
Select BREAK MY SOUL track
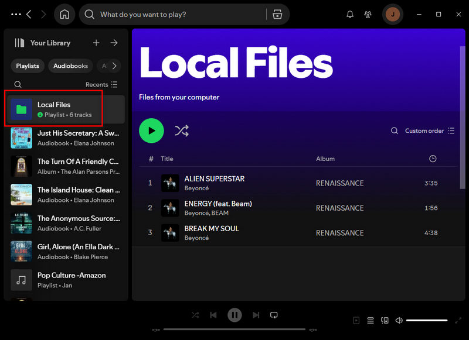click(x=298, y=233)
